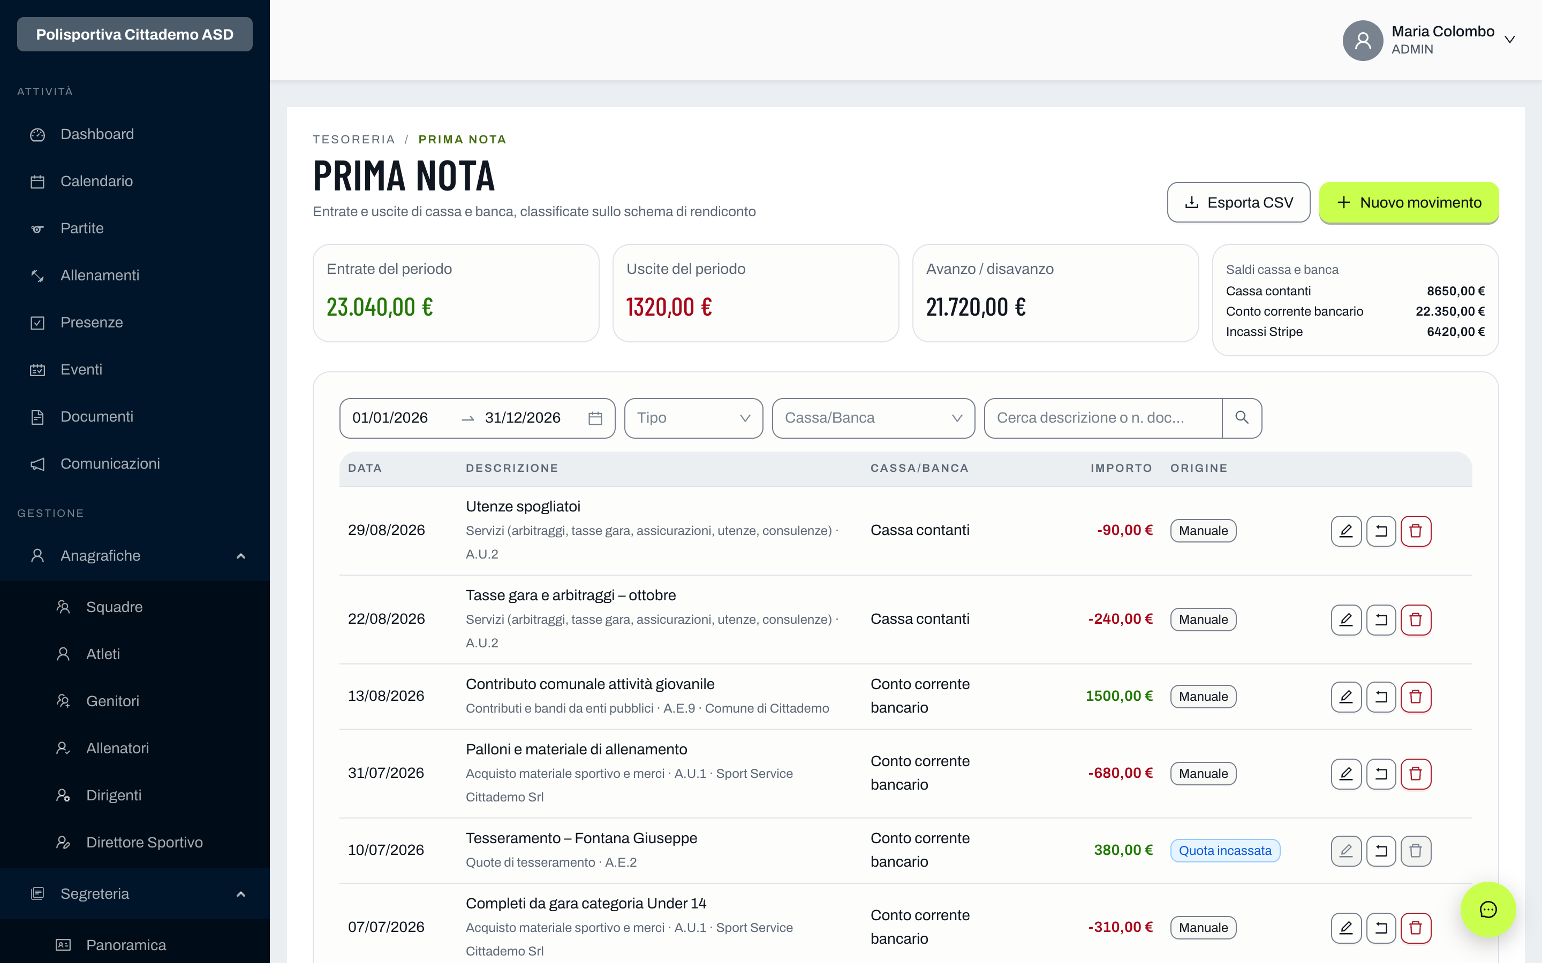This screenshot has width=1542, height=963.
Task: Delete the Completi da gara Under 14 movement
Action: tap(1416, 927)
